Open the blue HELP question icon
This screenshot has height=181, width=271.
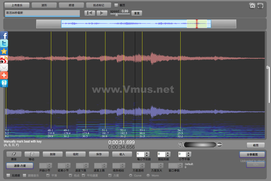(4, 83)
